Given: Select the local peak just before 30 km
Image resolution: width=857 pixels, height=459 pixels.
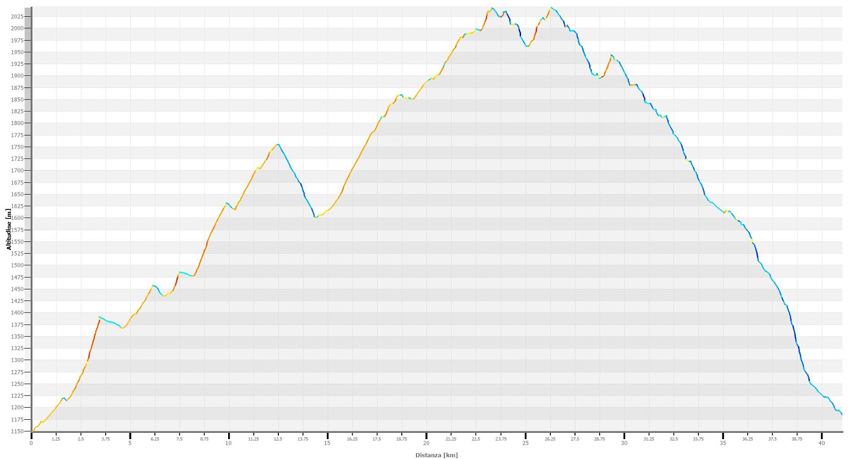Looking at the screenshot, I should [611, 54].
